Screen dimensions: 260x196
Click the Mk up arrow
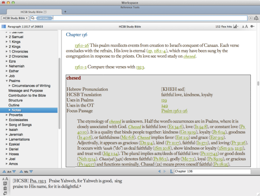(x=21, y=172)
